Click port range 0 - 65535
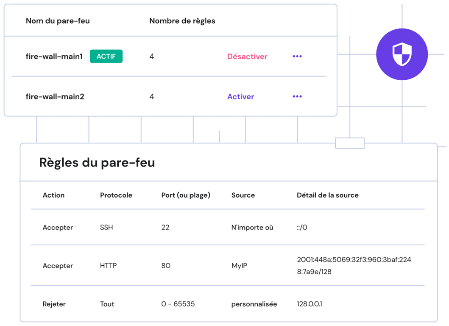 178,304
